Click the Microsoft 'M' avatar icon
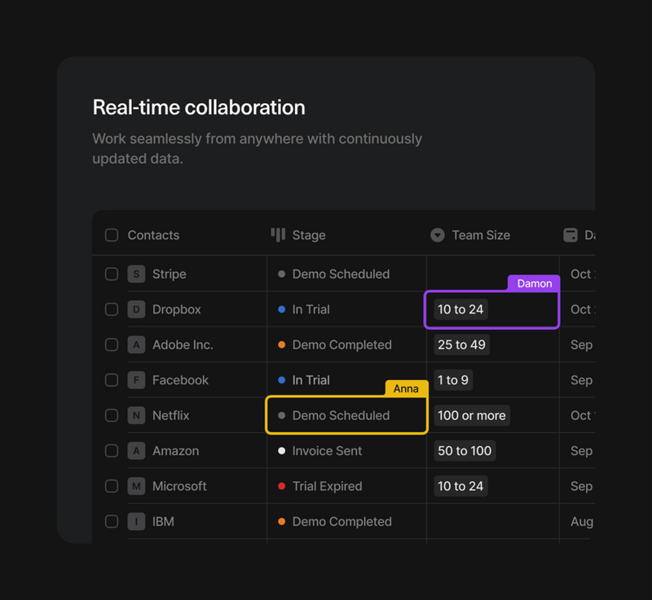 click(x=136, y=486)
